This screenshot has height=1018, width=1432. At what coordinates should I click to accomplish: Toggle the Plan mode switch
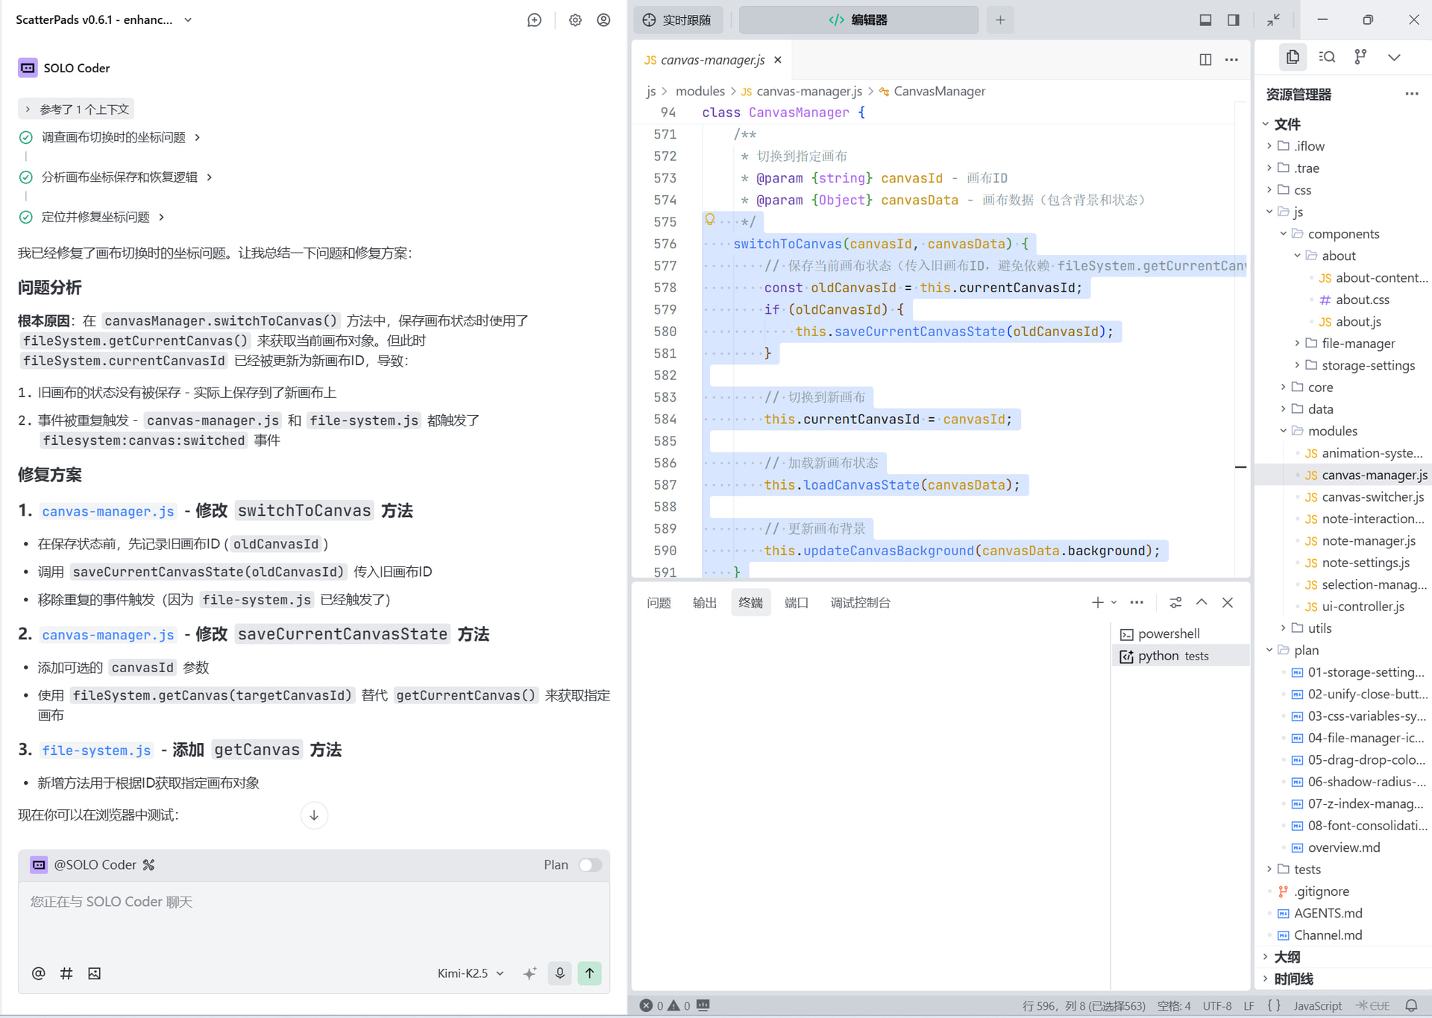(x=589, y=864)
